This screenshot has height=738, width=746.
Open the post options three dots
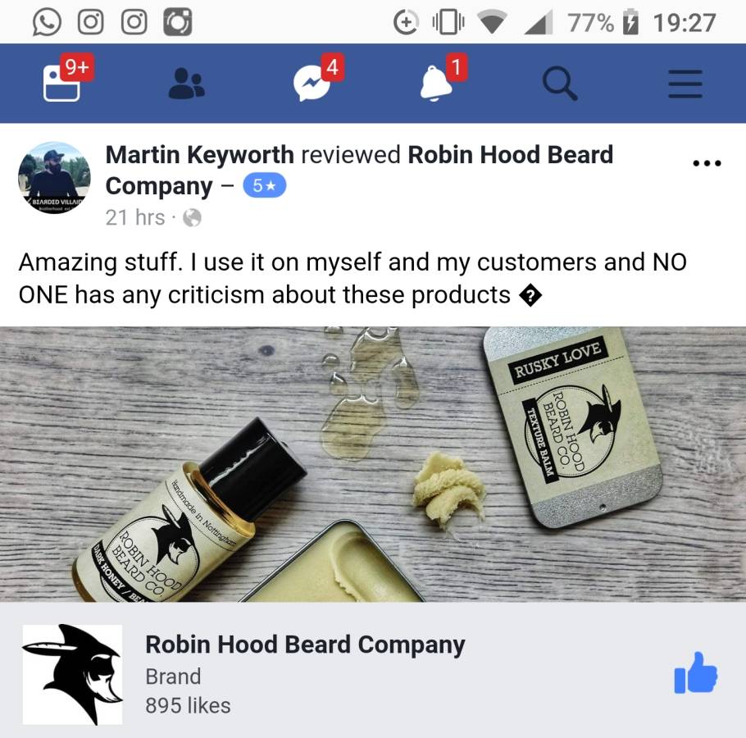pyautogui.click(x=707, y=163)
